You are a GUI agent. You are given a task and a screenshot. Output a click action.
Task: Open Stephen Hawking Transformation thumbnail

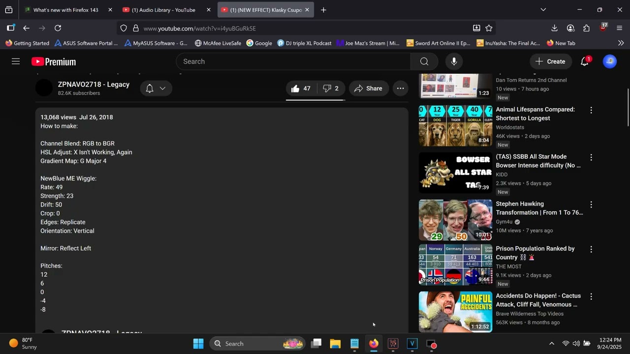[x=455, y=220]
